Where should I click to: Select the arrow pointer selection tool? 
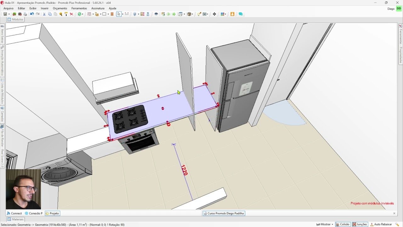click(119, 14)
